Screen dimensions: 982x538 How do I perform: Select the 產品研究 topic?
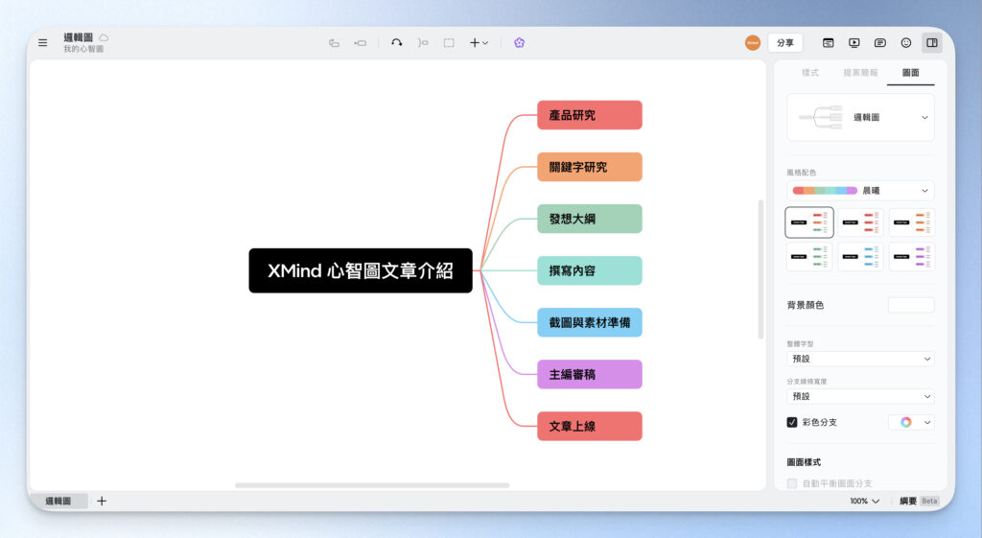590,115
